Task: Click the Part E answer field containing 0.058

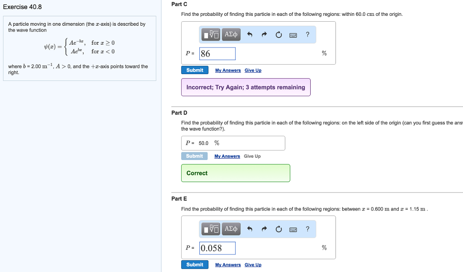Action: pyautogui.click(x=217, y=248)
